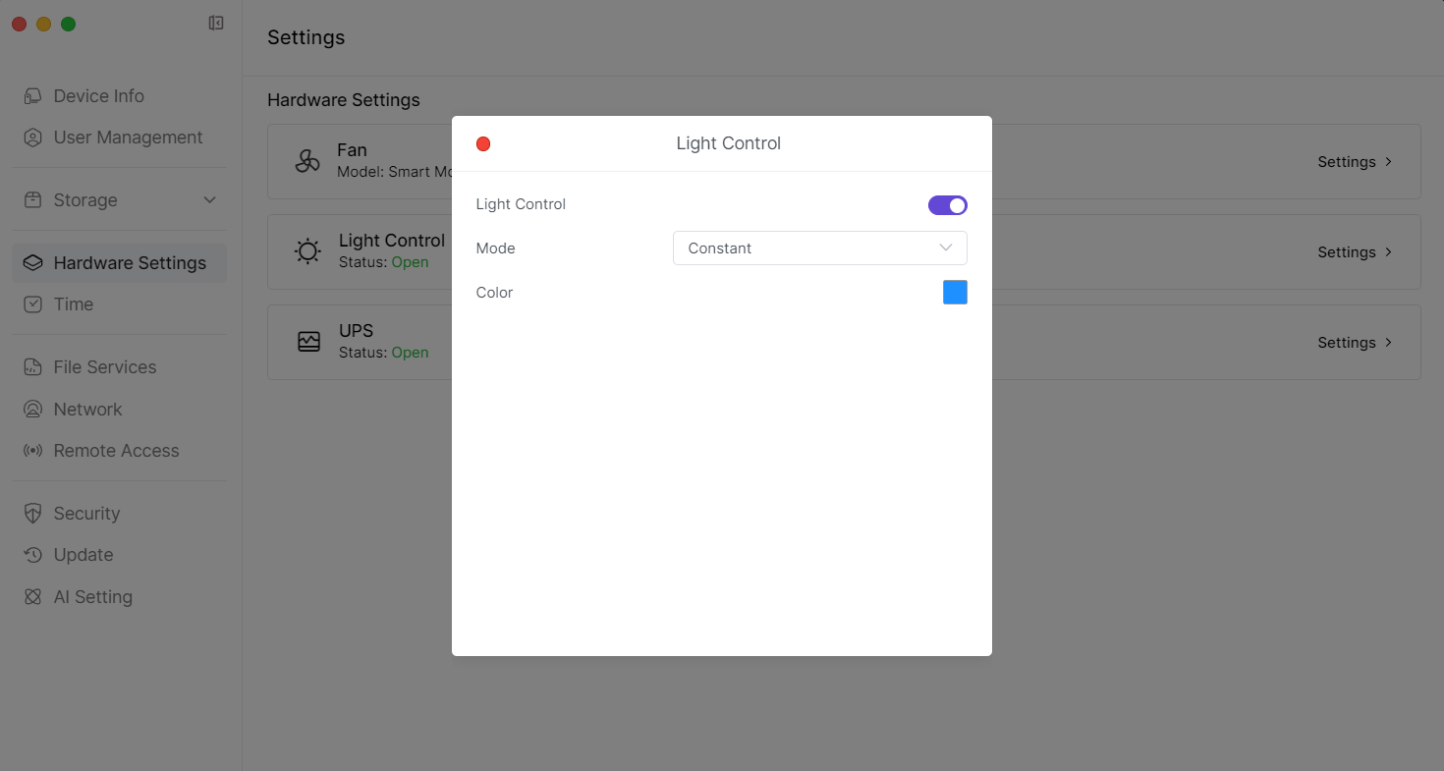
Task: Click the User Management person icon
Action: point(33,138)
